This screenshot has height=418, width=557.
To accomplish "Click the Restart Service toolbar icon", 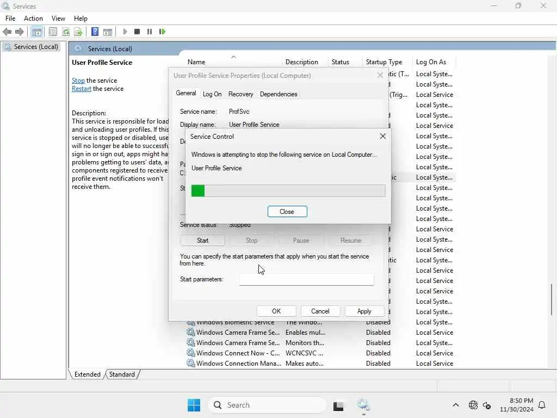I will (162, 32).
